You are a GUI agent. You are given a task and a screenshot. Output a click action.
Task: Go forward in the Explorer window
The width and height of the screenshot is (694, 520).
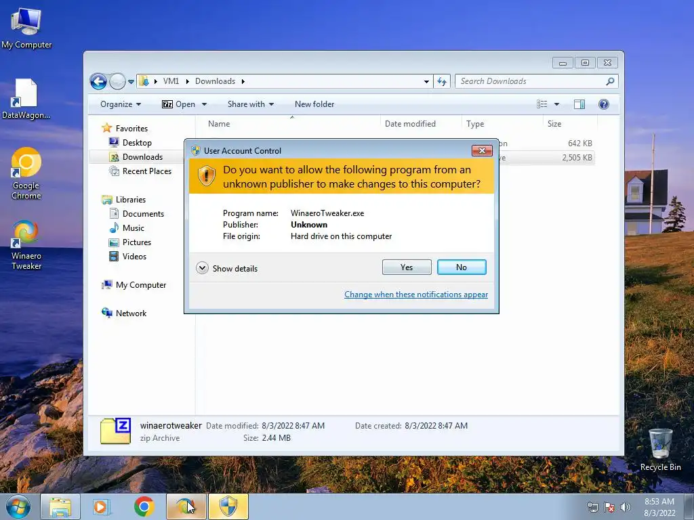click(x=117, y=81)
